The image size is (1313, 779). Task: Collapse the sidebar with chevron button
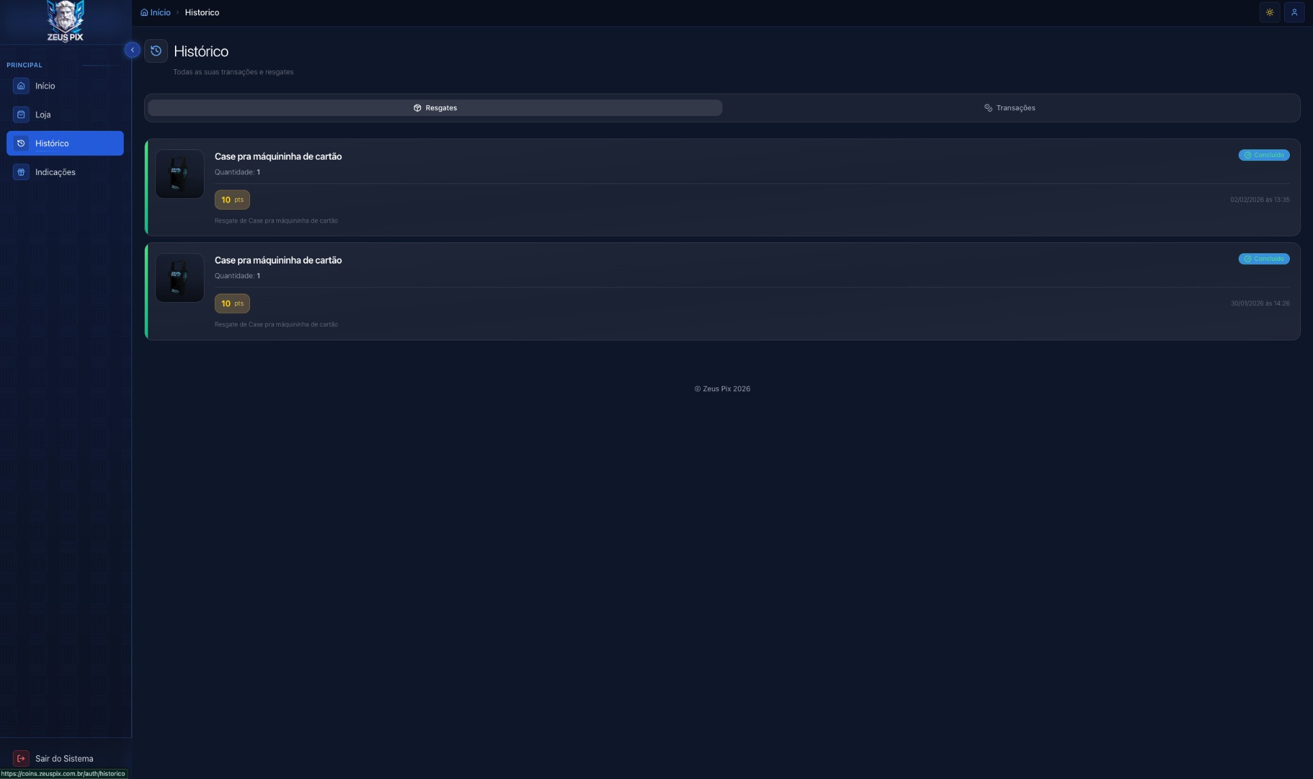[132, 50]
